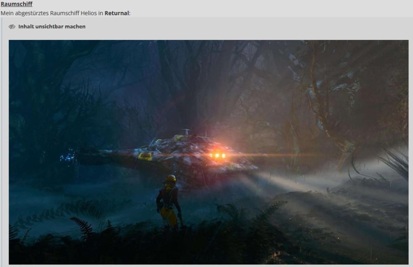Click the astronaut in the yellow suit

click(169, 204)
